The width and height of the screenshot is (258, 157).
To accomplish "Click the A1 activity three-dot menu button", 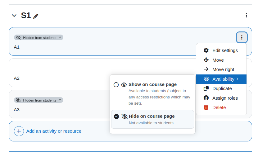I will pos(242,37).
